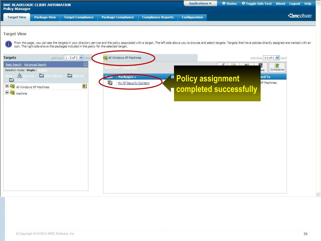
Task: Switch to Package View tab
Action: tap(45, 17)
